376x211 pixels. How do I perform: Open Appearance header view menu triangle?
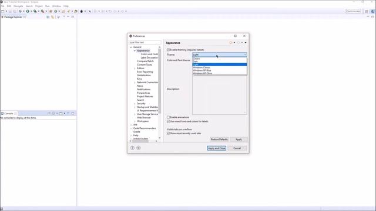246,43
